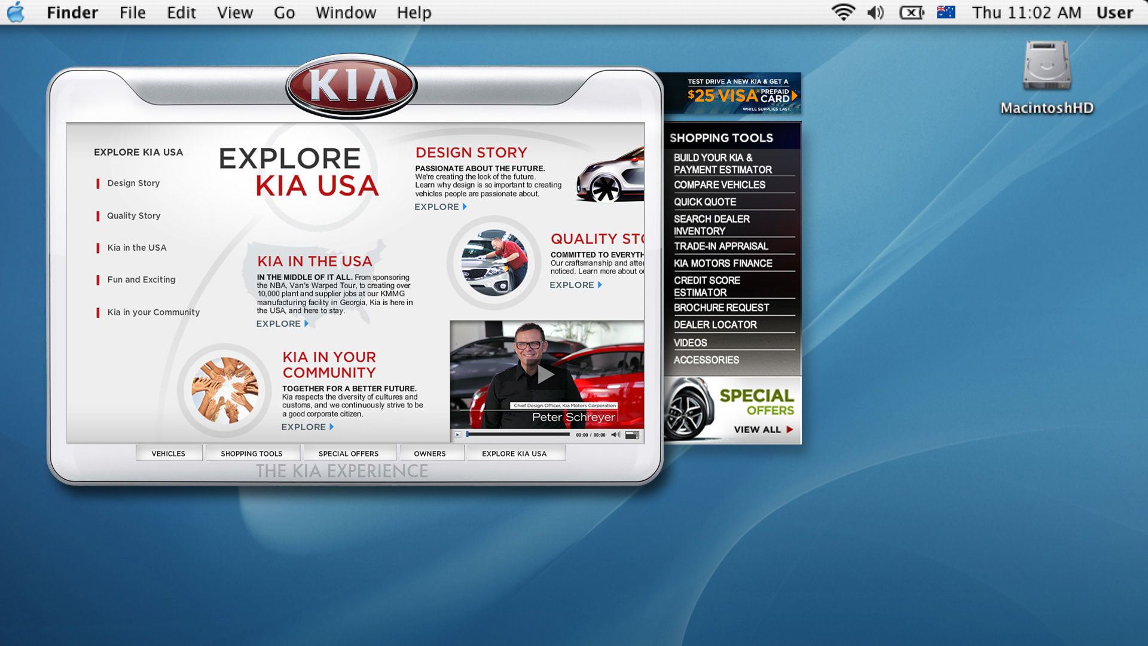Click the community hands circle image
The image size is (1148, 646).
click(225, 391)
